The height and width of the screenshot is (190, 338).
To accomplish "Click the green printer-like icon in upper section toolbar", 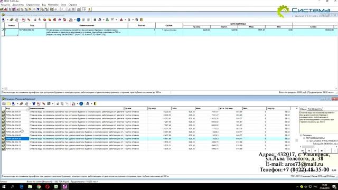I will pos(107,20).
